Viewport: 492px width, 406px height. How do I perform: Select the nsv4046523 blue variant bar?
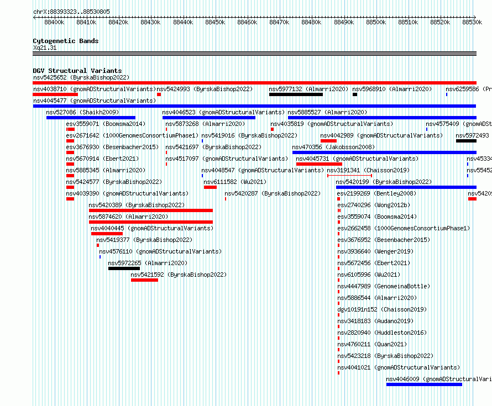pyautogui.click(x=209, y=118)
